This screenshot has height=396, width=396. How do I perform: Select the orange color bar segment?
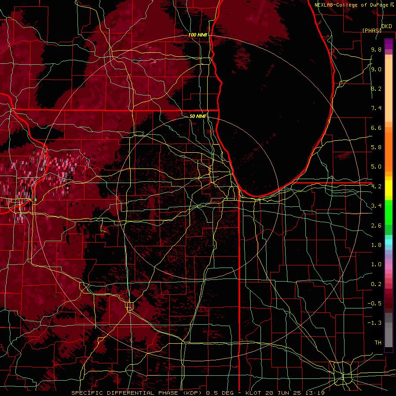[x=389, y=151]
